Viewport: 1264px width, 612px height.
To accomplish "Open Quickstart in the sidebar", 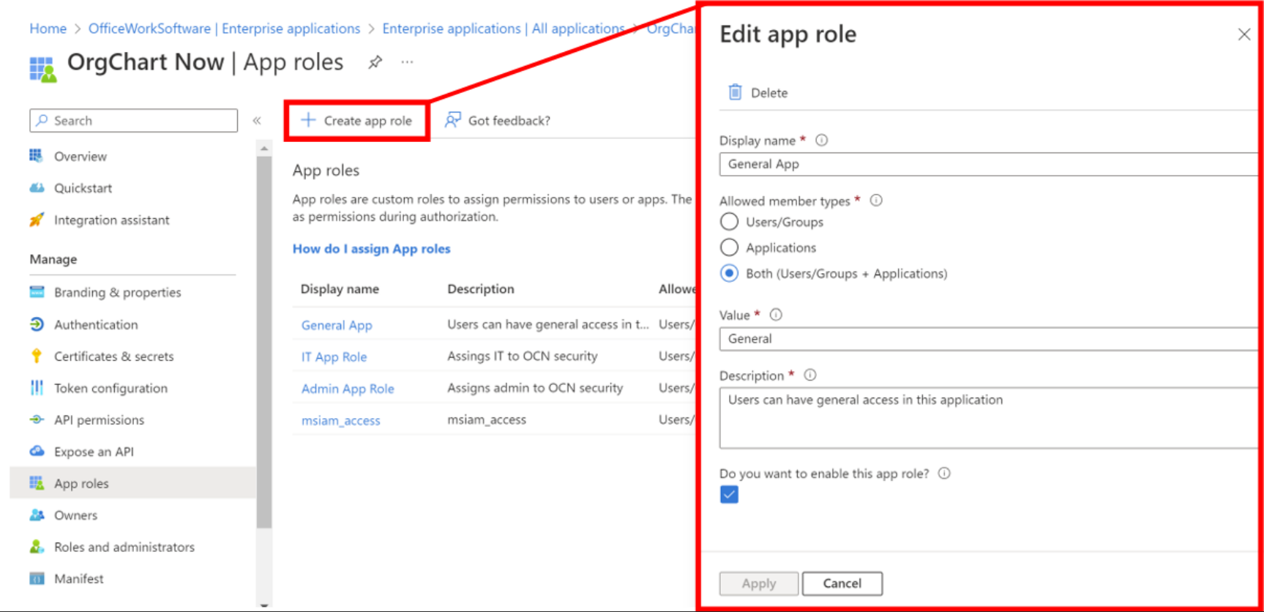I will (x=83, y=188).
